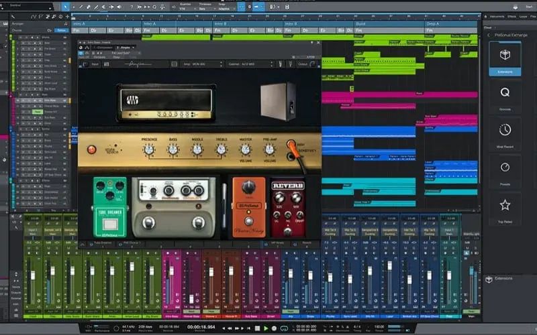Viewport: 537px width, 335px height.
Task: Click the Record button in transport
Action: [x=274, y=328]
